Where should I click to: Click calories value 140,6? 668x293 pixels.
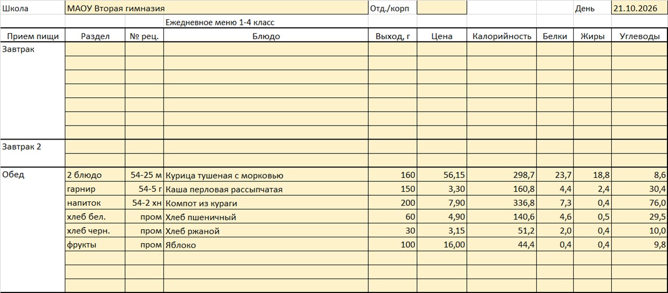coord(502,217)
